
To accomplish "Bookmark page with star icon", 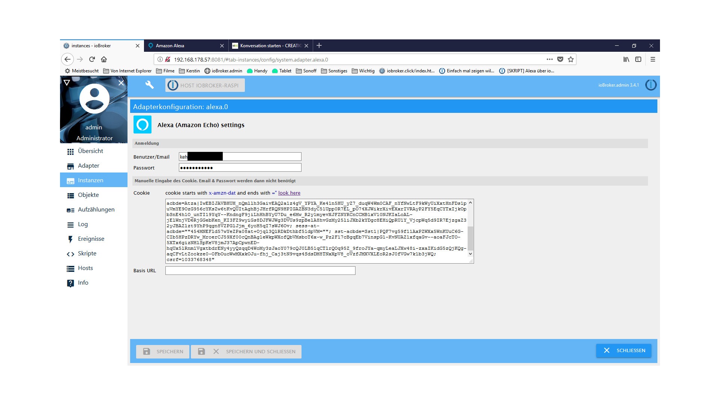I will (571, 59).
